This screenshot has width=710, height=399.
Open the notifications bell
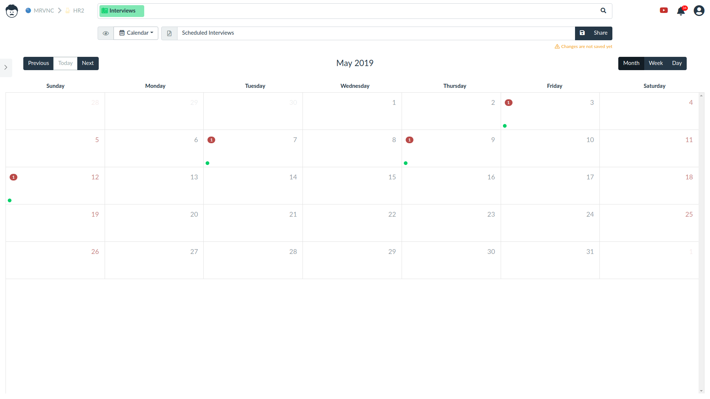coord(681,11)
